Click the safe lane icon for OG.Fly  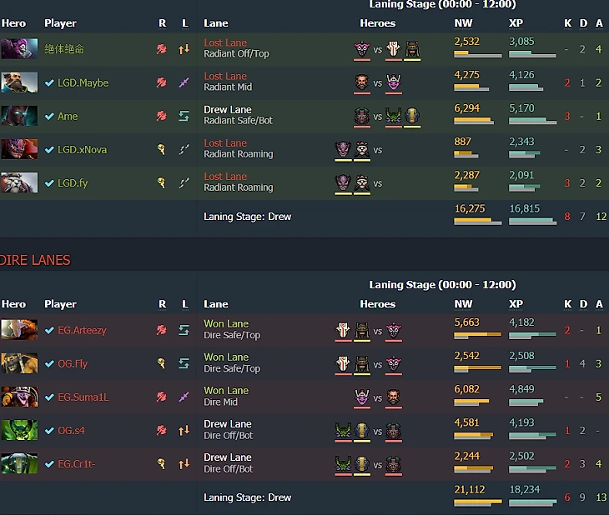click(184, 363)
